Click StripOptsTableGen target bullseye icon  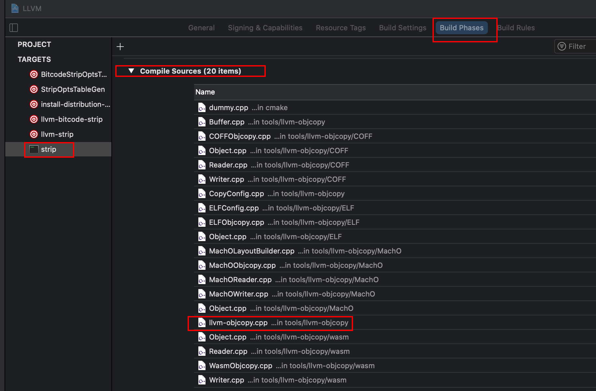point(34,89)
